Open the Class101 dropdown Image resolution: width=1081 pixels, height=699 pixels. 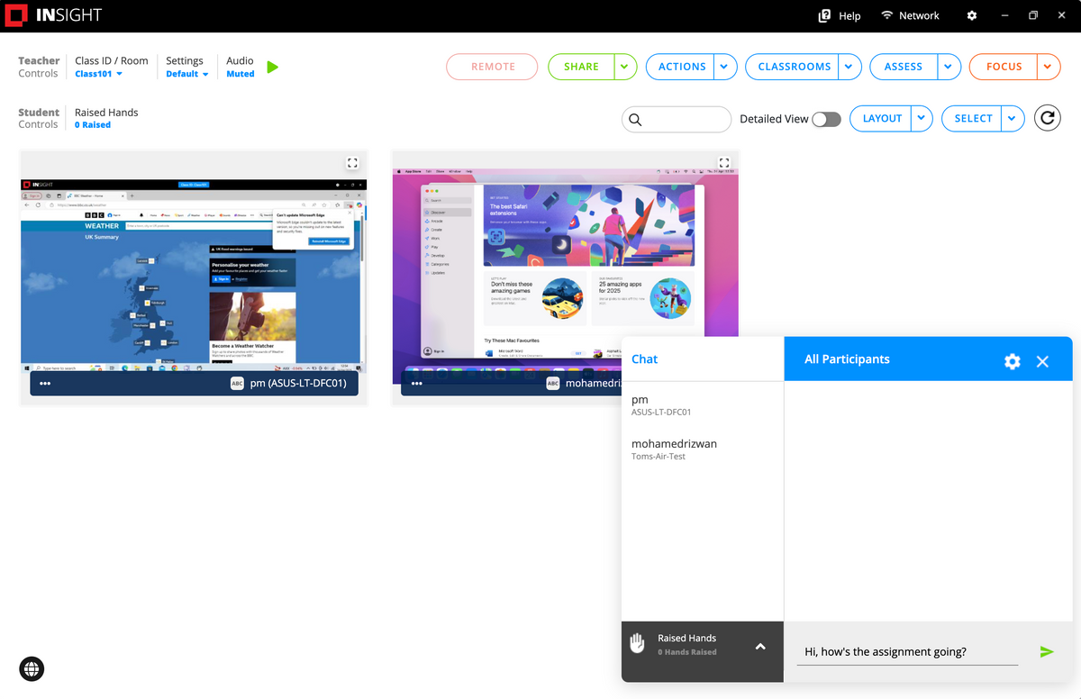(x=98, y=74)
